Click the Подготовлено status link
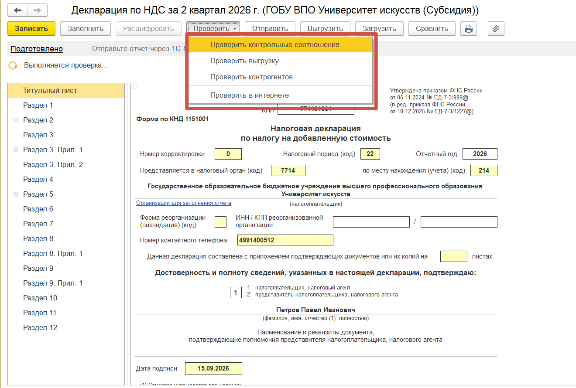The width and height of the screenshot is (576, 388). tap(37, 49)
